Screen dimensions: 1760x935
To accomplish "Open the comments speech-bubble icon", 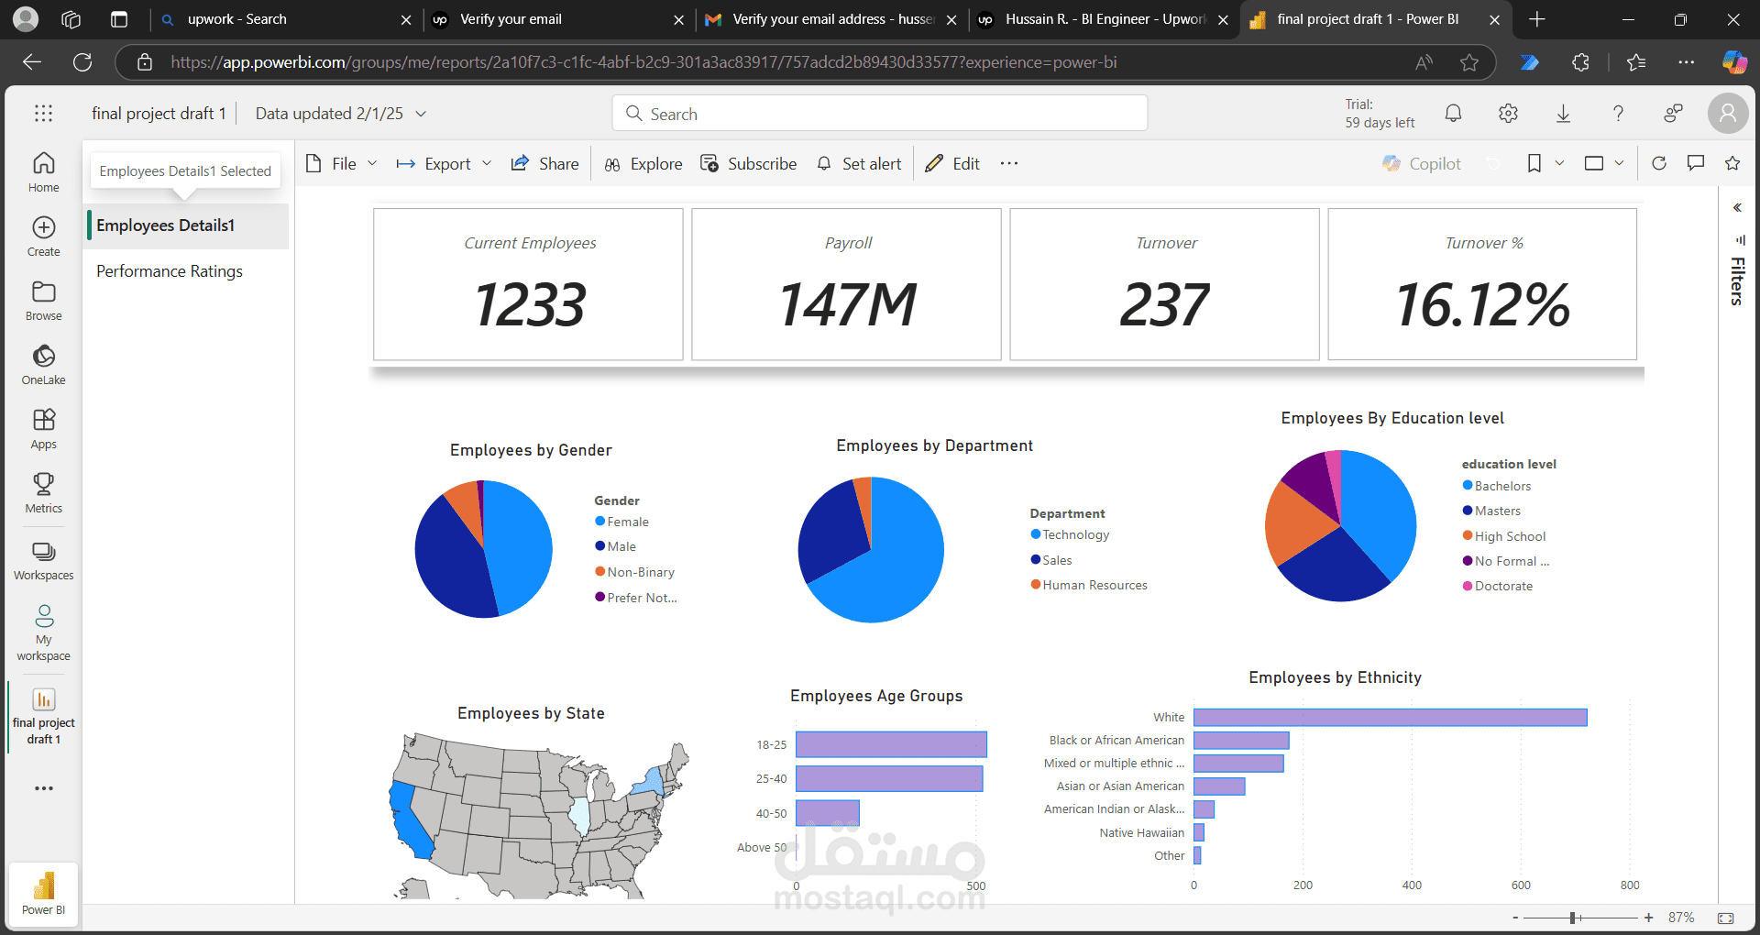I will click(x=1696, y=163).
